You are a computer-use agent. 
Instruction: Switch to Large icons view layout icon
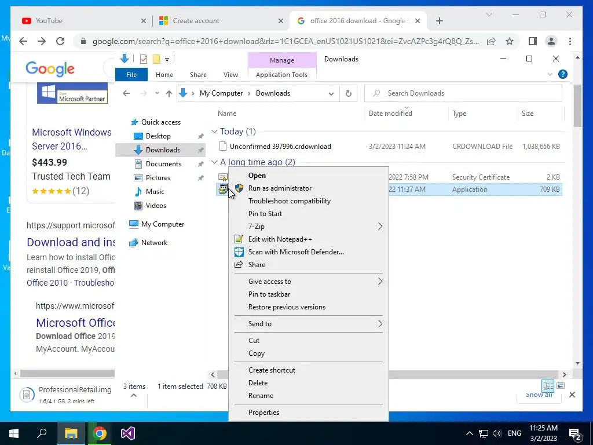pos(561,386)
